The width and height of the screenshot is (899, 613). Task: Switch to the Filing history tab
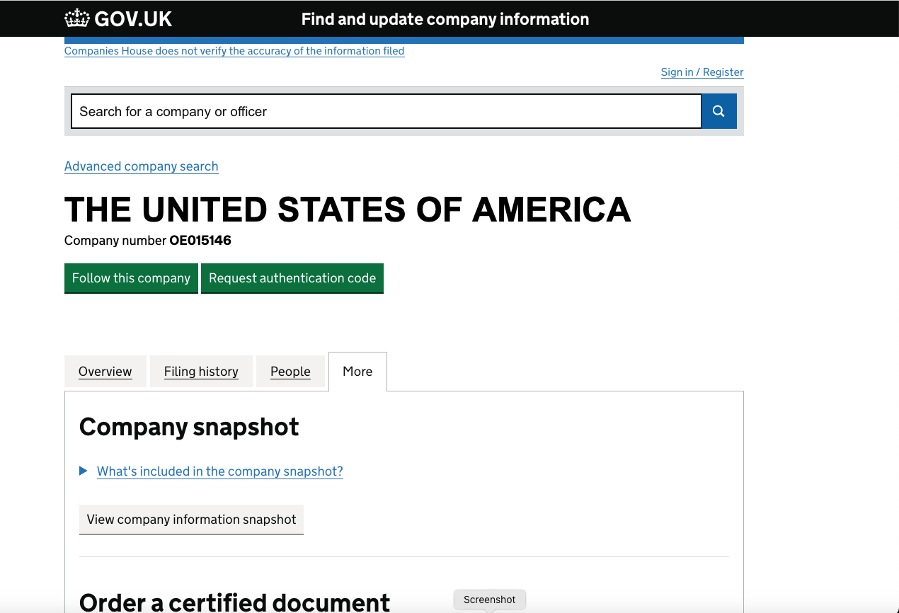(201, 372)
